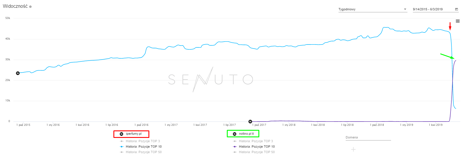
Task: Click the dropdown arrow beside Tygodniowy
Action: point(405,9)
